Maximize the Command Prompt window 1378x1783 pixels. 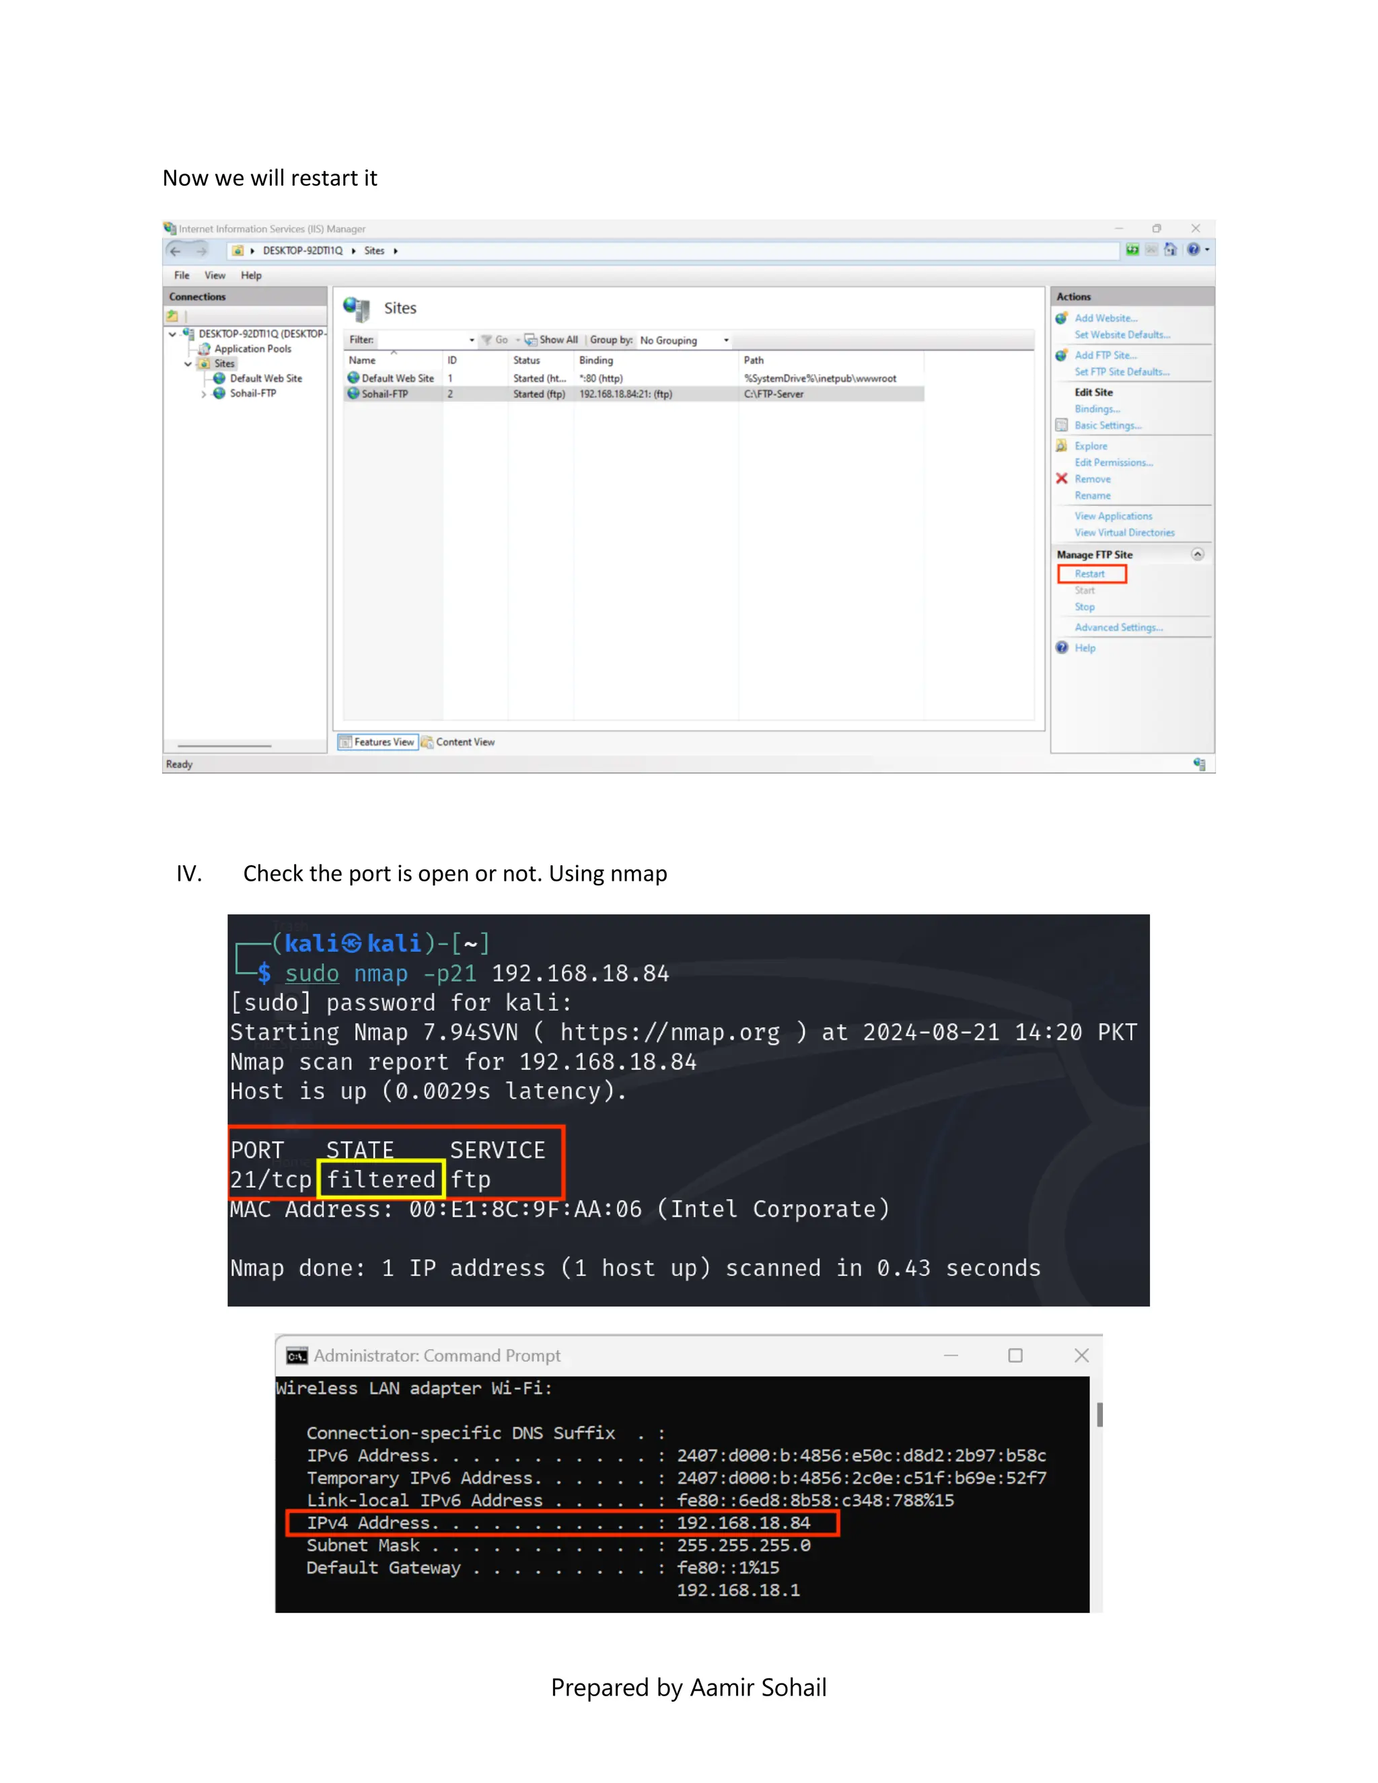pos(1015,1355)
